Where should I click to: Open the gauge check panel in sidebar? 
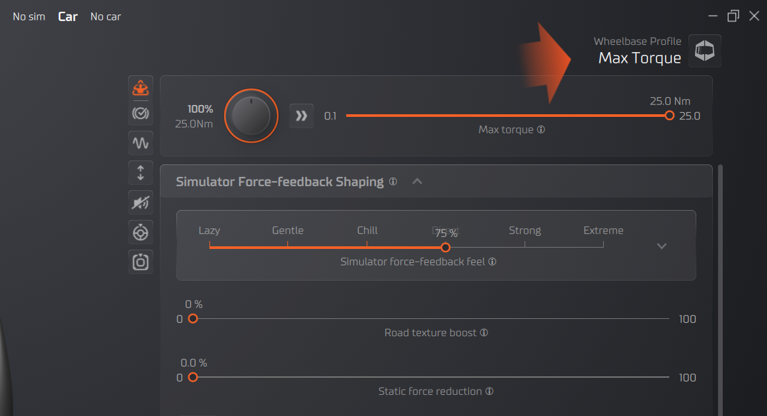tap(141, 113)
